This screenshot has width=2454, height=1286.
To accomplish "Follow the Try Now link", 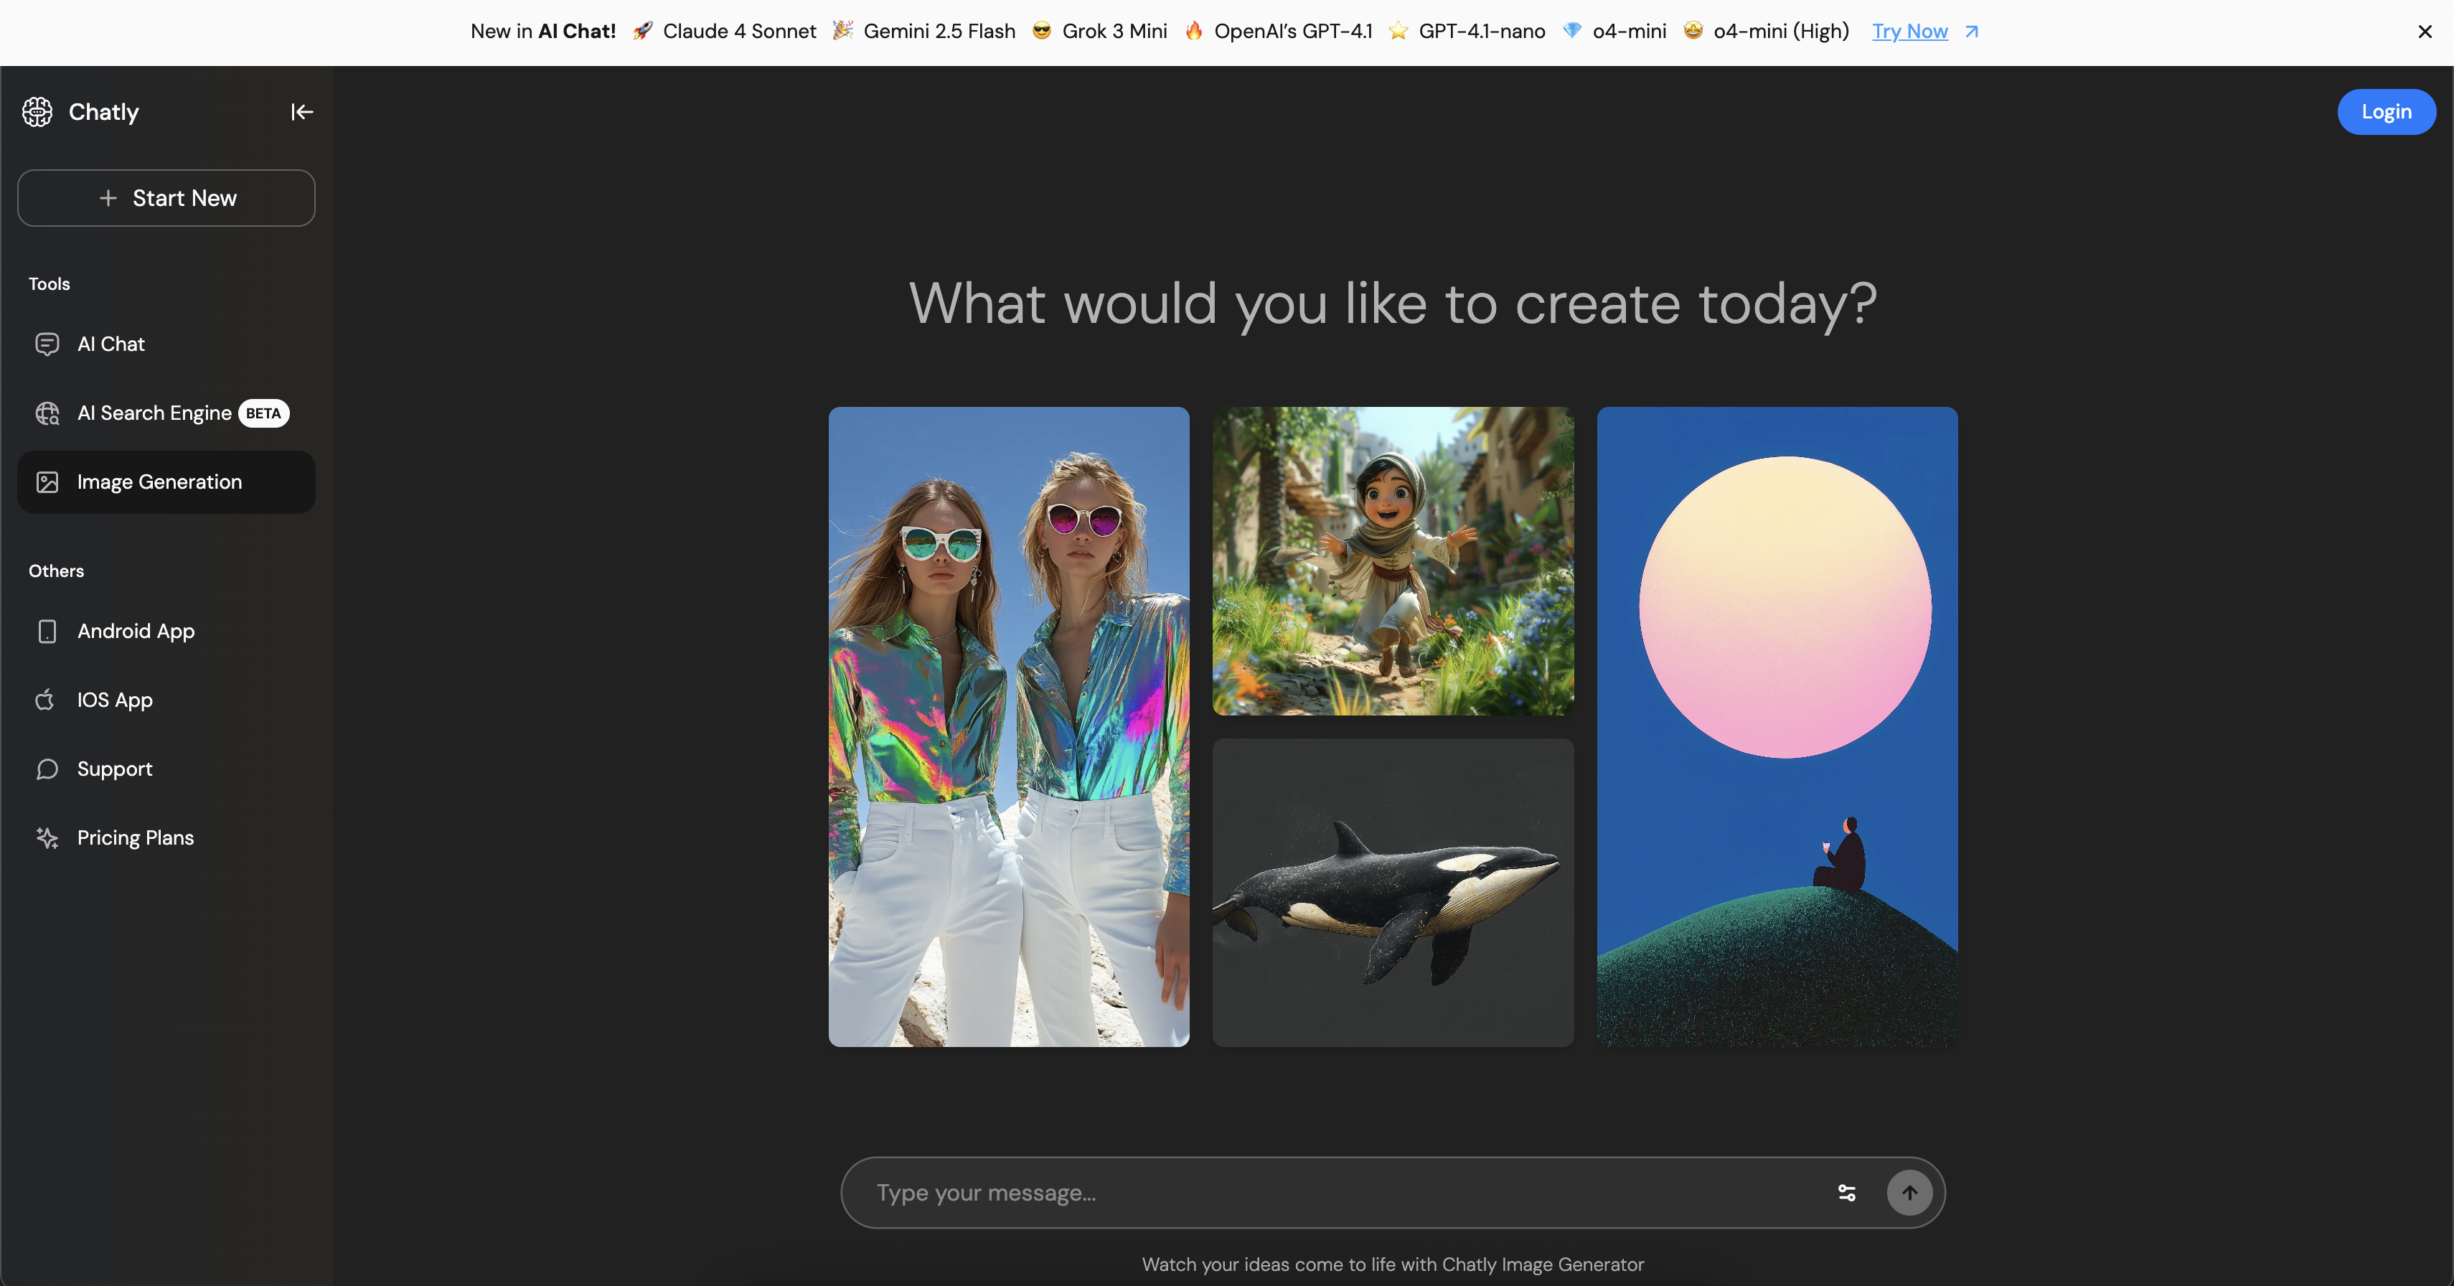I will point(1909,32).
